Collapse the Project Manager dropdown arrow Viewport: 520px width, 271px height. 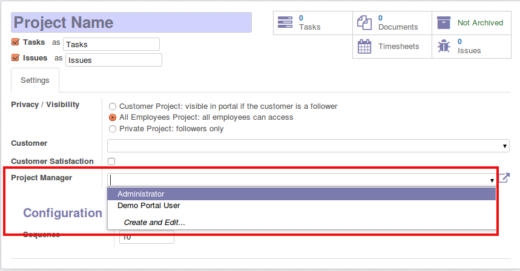point(493,180)
